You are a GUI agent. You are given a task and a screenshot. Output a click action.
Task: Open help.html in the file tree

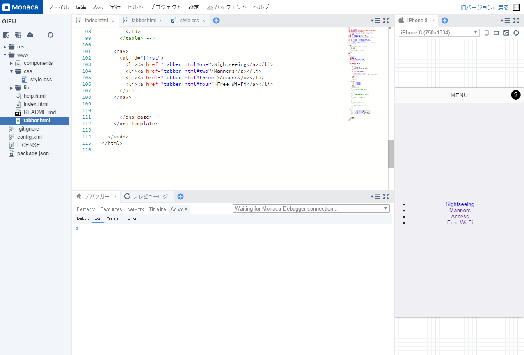pyautogui.click(x=34, y=96)
